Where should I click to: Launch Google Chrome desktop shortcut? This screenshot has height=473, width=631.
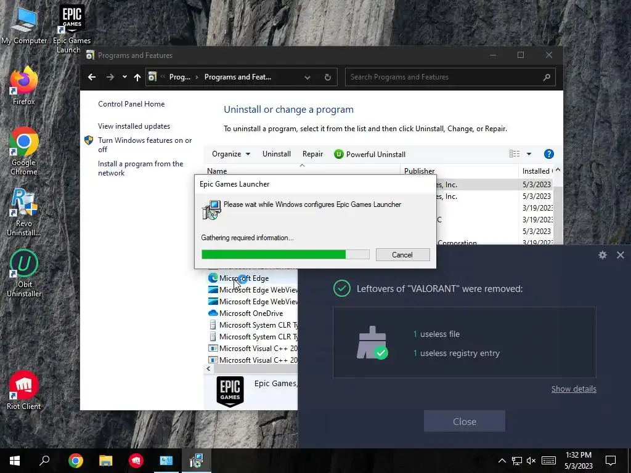point(24,152)
